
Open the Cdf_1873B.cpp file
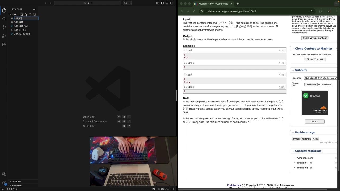pos(22,34)
